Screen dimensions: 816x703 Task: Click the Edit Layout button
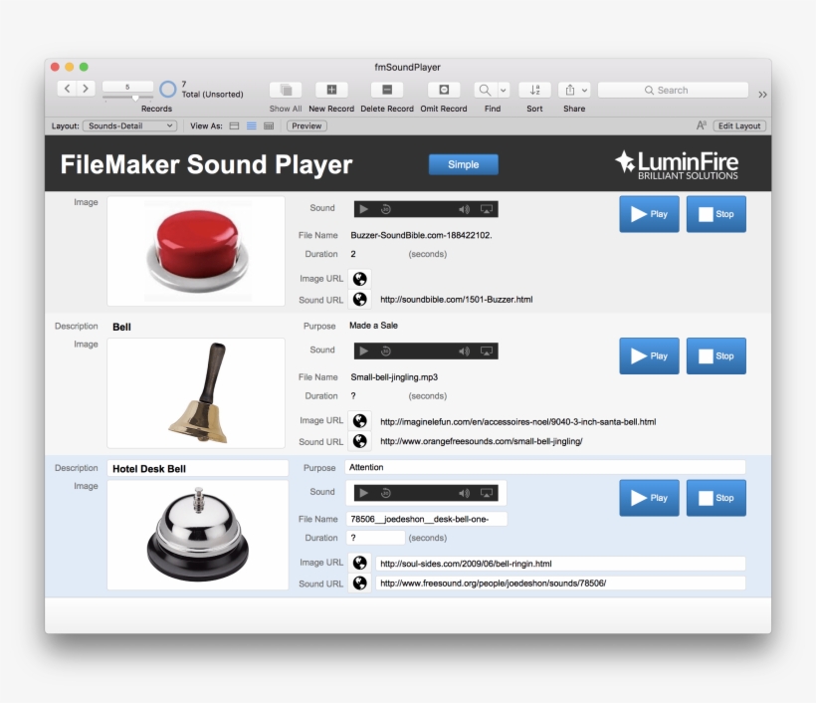point(739,126)
